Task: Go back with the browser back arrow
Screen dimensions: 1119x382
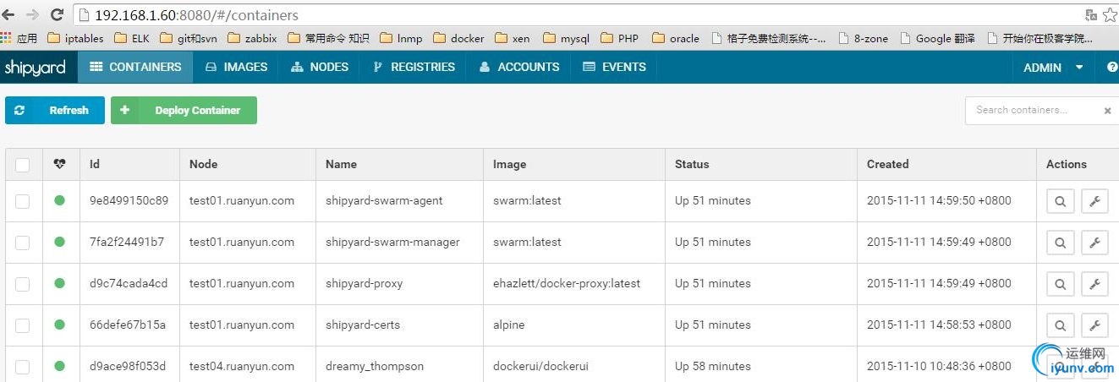Action: [x=10, y=14]
